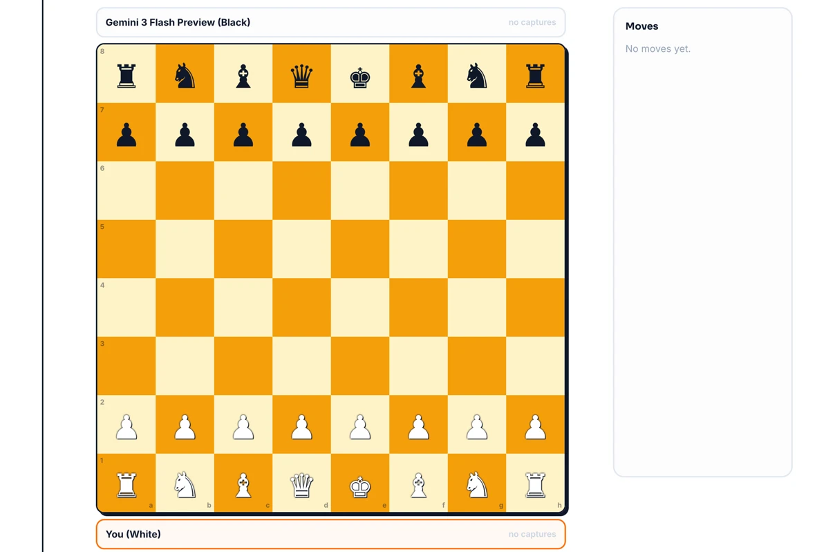Click the empty g4 square
The width and height of the screenshot is (815, 552).
[x=477, y=308]
